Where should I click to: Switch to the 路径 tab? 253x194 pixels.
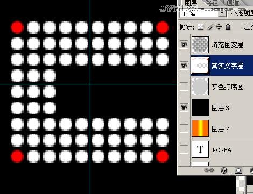click(x=212, y=3)
